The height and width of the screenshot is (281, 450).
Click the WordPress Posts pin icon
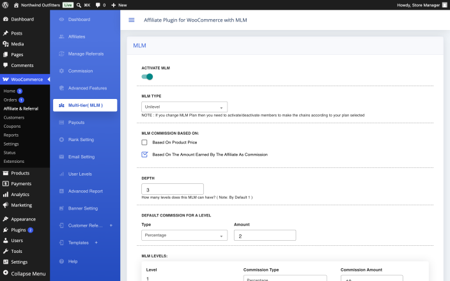tap(6, 33)
